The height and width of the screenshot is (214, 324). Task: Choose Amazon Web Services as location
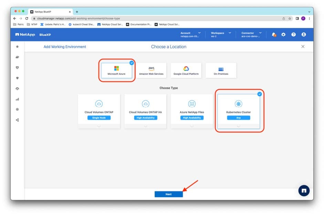pyautogui.click(x=151, y=71)
